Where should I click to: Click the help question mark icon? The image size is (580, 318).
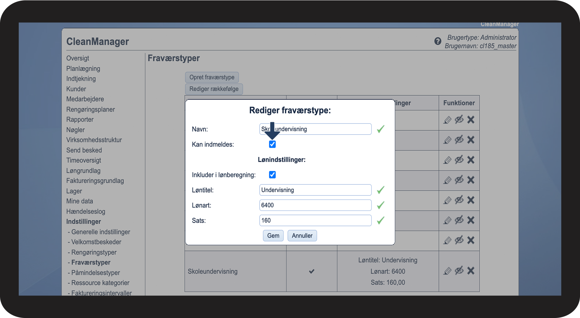(438, 41)
